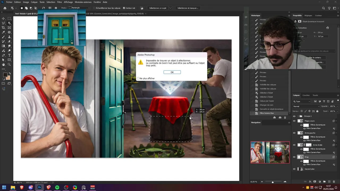Screen dimensions: 340x191
Task: Open the Calque menu
Action: (34, 2)
